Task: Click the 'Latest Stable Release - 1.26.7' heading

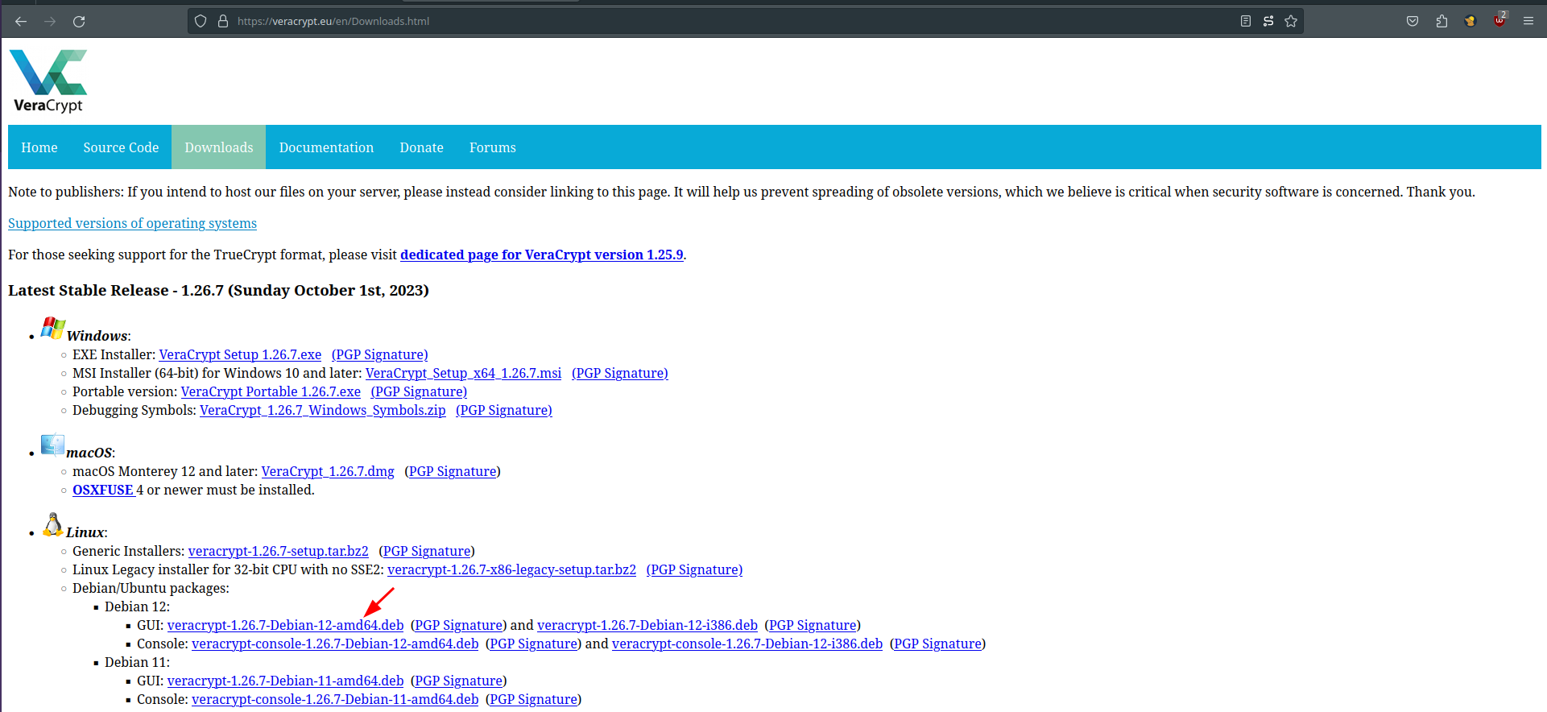Action: pyautogui.click(x=218, y=290)
